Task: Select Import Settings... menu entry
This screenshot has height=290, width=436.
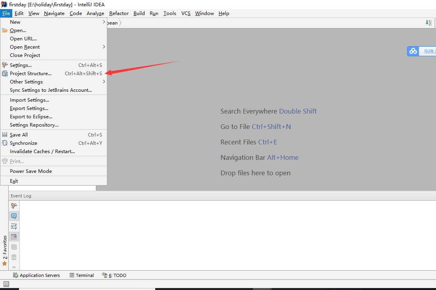Action: (x=54, y=100)
